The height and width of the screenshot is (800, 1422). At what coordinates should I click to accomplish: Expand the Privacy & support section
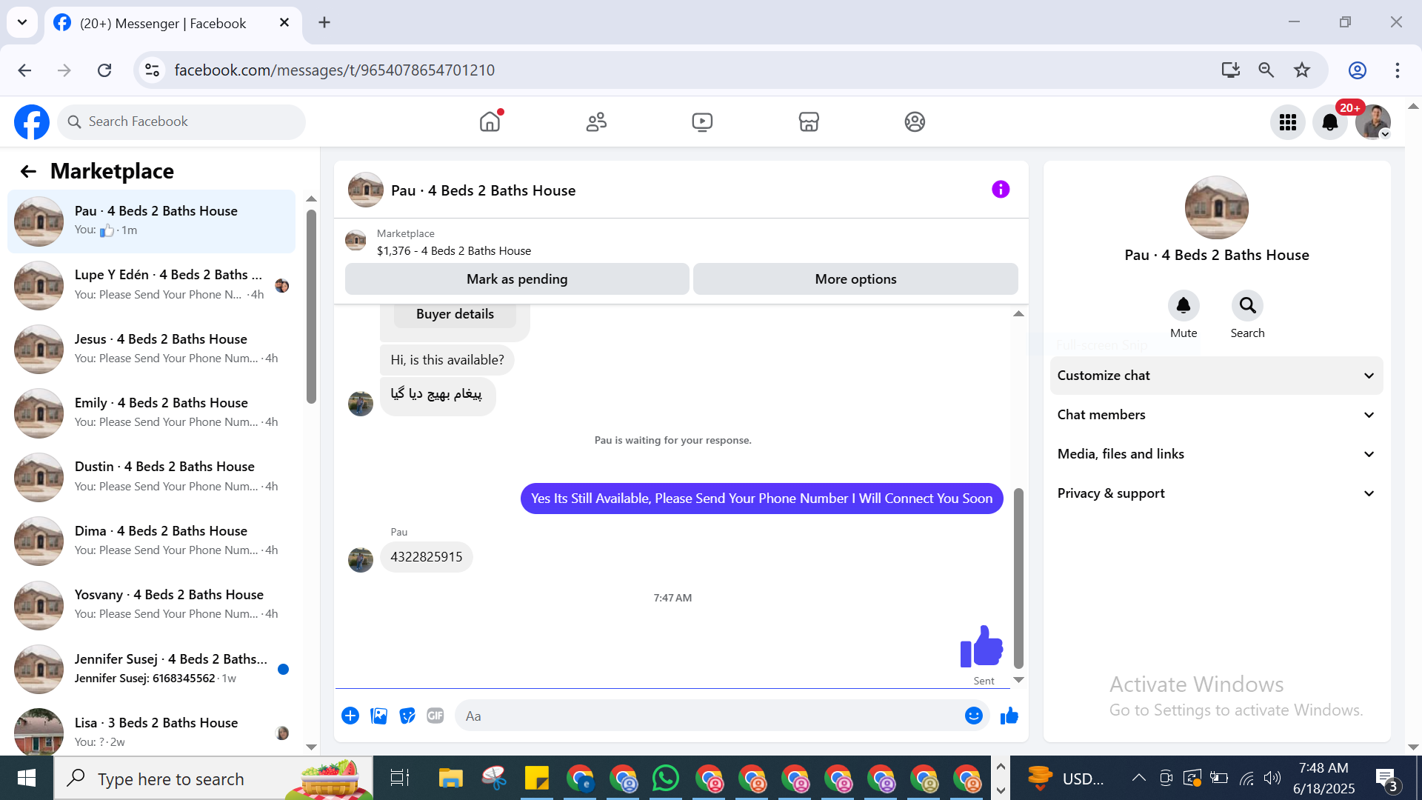pyautogui.click(x=1216, y=493)
